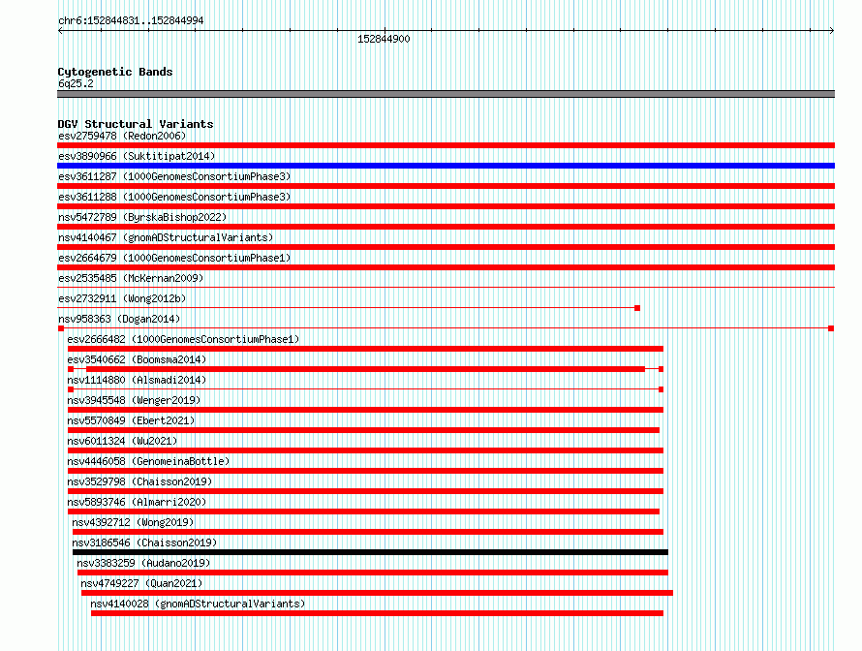Select the 6q25.2 band label
Screen dimensions: 862x651
[x=76, y=83]
